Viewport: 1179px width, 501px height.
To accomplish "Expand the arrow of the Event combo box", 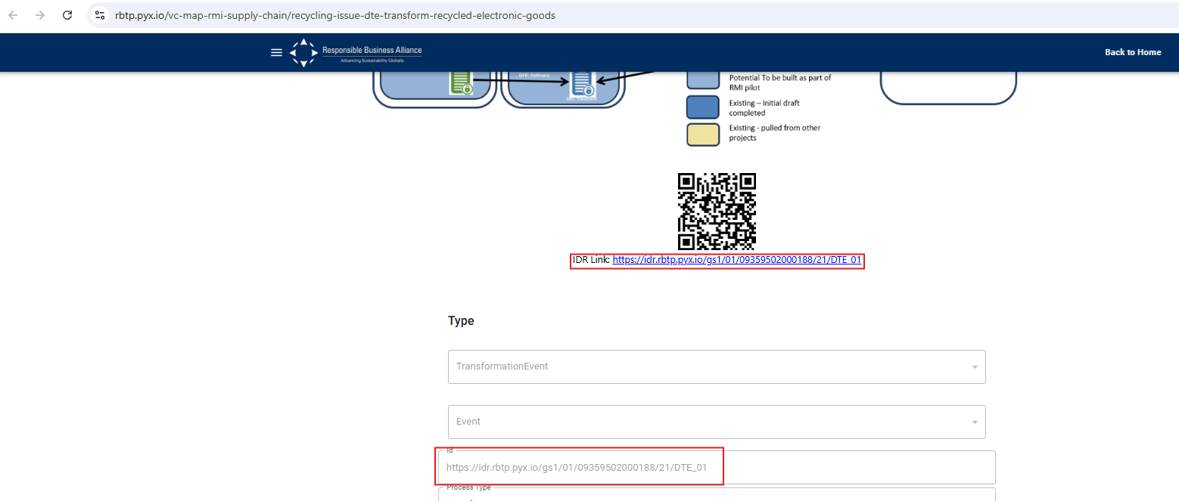I will pyautogui.click(x=974, y=422).
